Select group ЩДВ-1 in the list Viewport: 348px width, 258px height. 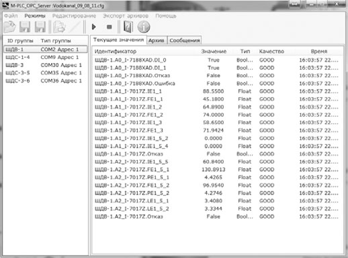point(45,50)
